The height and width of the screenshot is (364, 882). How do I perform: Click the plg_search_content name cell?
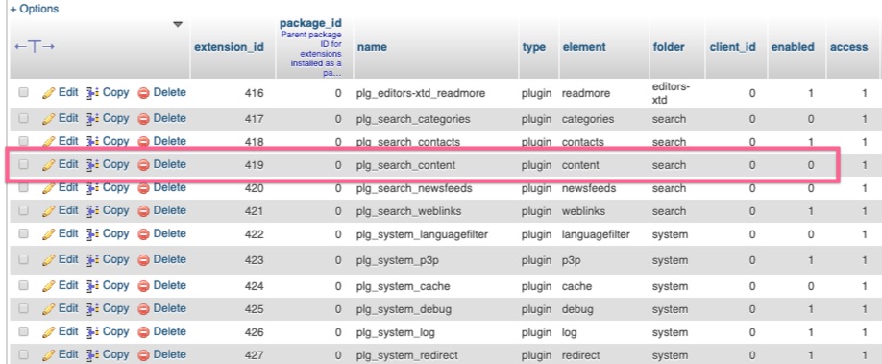click(405, 165)
